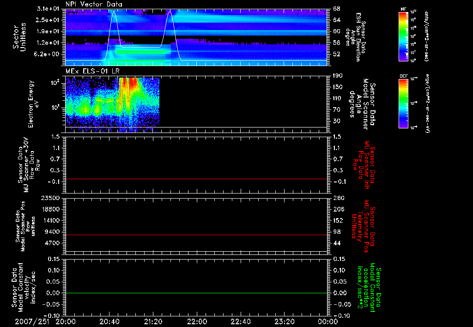Click the second white sun elevation peak
473x327 pixels.
coord(170,12)
